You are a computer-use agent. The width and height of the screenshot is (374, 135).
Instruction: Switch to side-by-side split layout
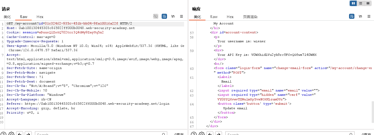[353, 3]
